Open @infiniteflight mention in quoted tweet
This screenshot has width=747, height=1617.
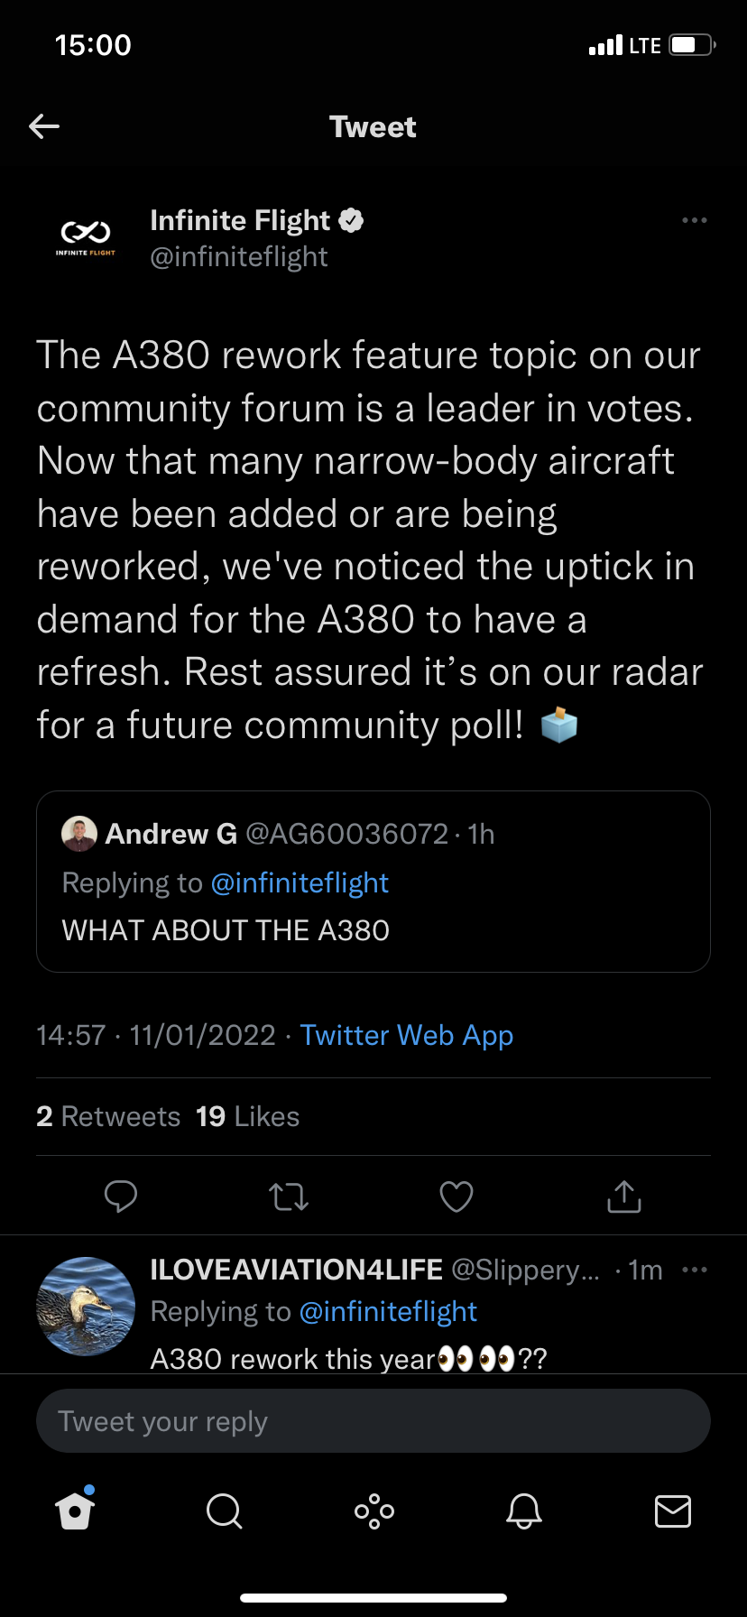click(300, 882)
